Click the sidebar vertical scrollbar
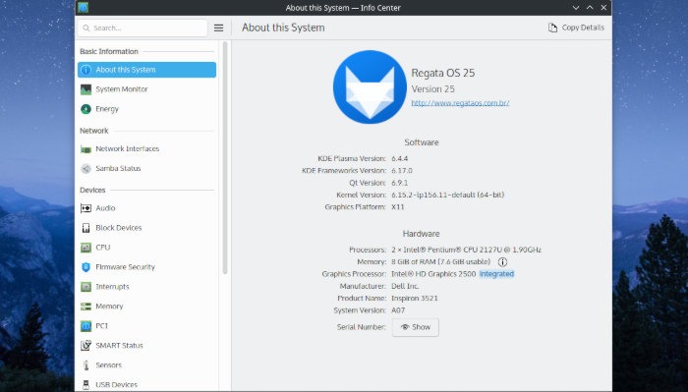The height and width of the screenshot is (392, 688). point(225,158)
